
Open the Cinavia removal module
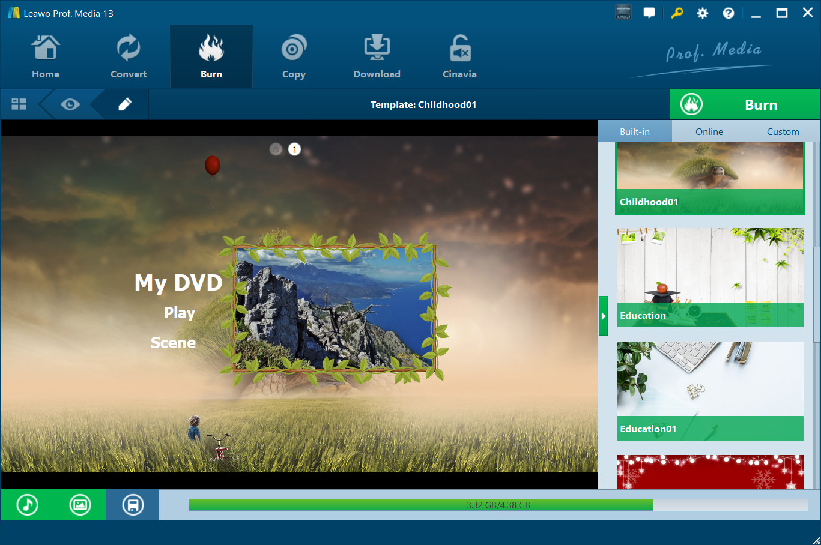click(459, 57)
